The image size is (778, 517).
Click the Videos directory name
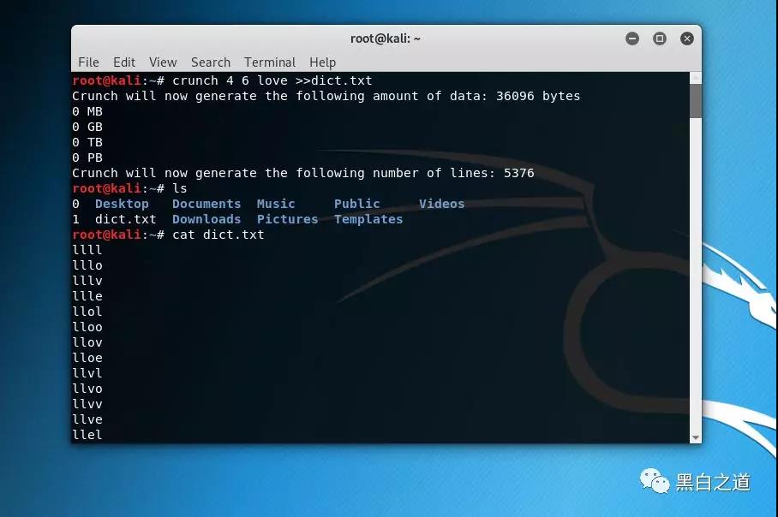coord(441,204)
